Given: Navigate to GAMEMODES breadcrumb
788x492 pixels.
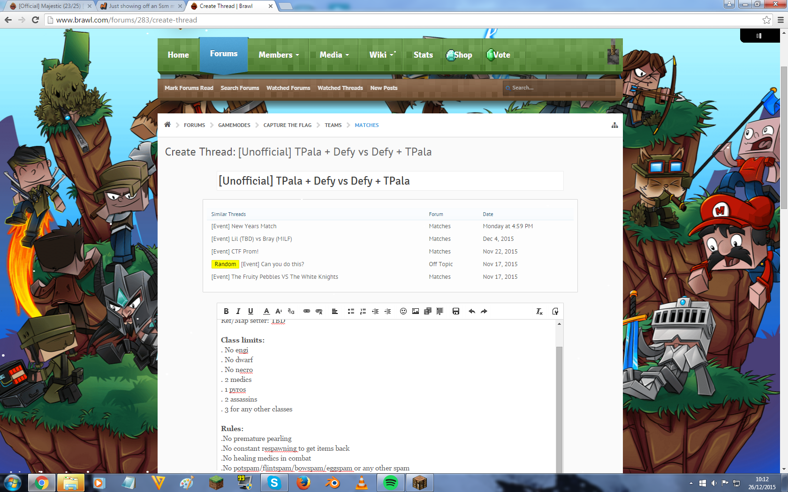Looking at the screenshot, I should (234, 125).
